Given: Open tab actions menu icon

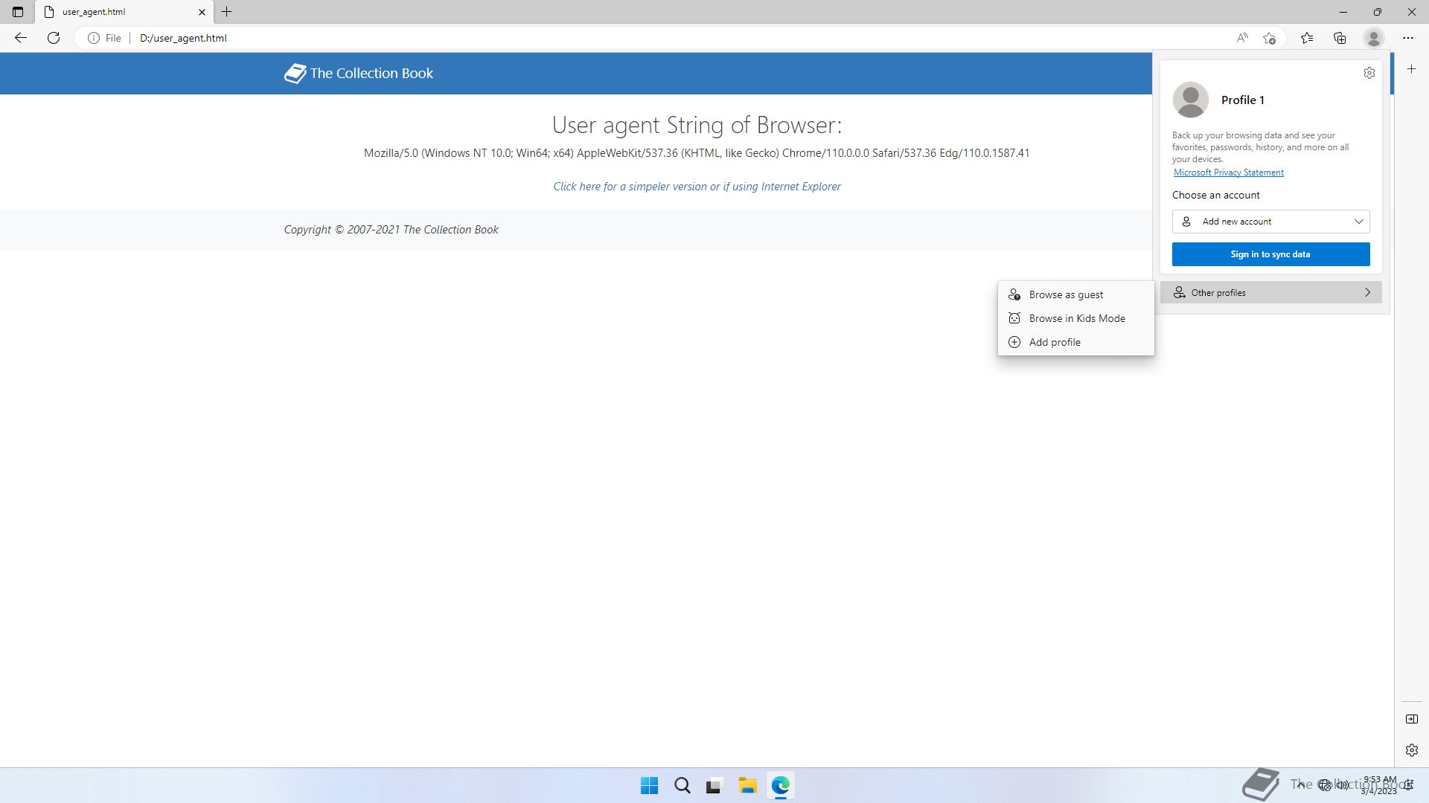Looking at the screenshot, I should pos(18,12).
